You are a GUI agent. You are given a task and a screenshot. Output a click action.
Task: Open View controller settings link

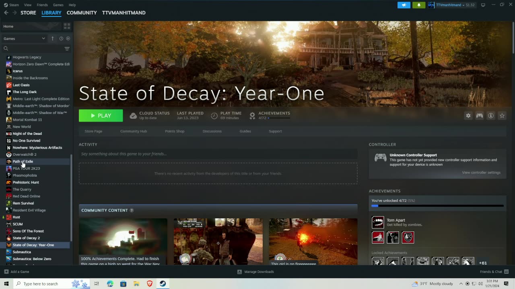(x=481, y=173)
